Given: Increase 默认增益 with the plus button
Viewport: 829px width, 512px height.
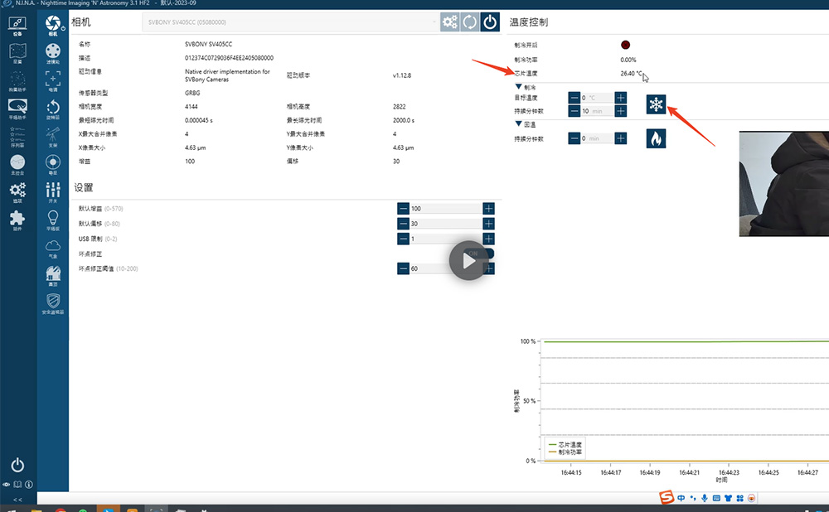Looking at the screenshot, I should tap(489, 209).
